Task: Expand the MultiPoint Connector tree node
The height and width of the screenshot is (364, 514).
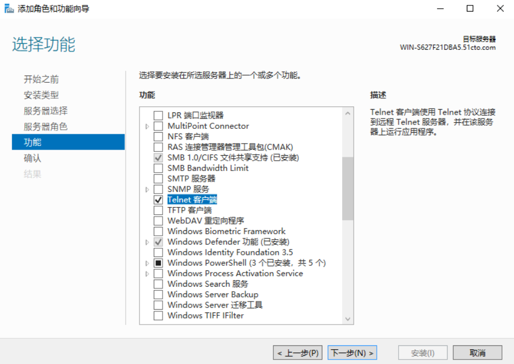Action: tap(147, 126)
